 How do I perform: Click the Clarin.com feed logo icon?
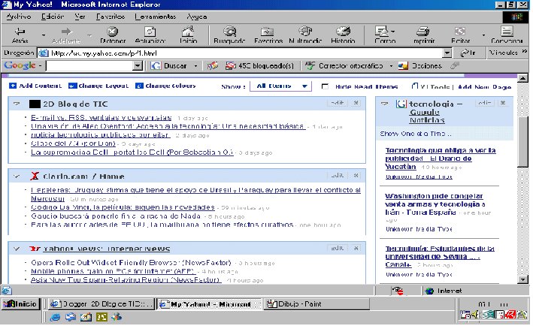click(x=35, y=176)
